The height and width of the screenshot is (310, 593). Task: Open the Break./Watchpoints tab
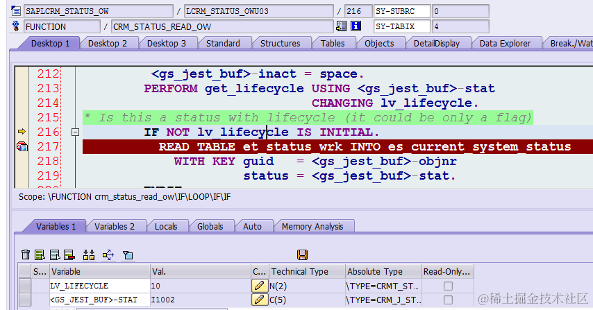point(569,44)
